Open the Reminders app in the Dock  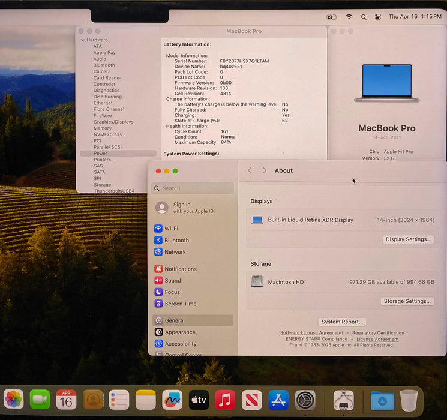(x=119, y=399)
